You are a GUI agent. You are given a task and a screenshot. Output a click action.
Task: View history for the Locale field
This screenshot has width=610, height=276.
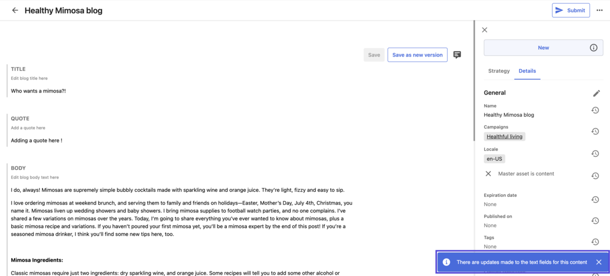[595, 154]
